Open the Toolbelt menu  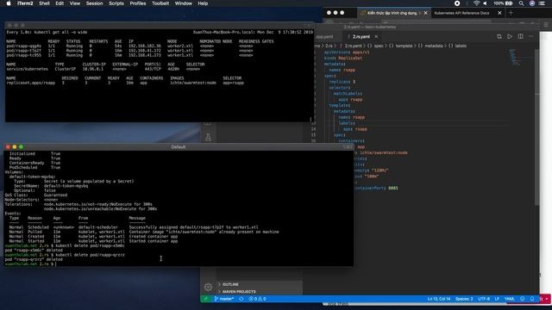160,3
